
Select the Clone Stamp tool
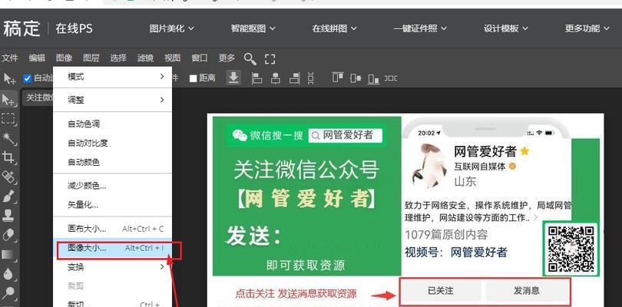[x=8, y=216]
